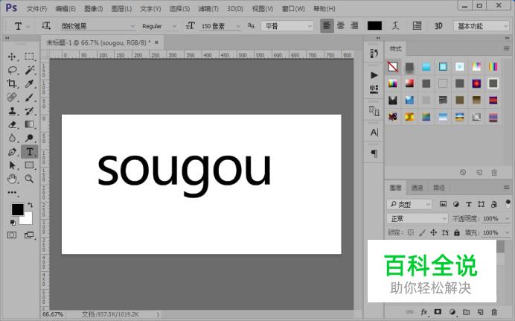Select the Crop tool

click(x=12, y=83)
